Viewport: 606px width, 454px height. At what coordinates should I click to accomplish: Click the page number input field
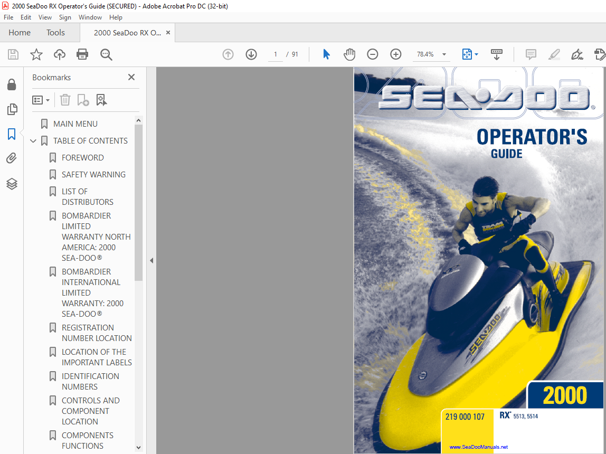(276, 54)
